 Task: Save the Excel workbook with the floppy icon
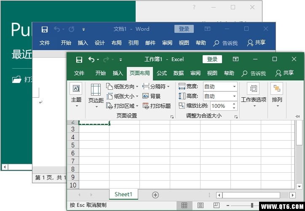(79, 59)
